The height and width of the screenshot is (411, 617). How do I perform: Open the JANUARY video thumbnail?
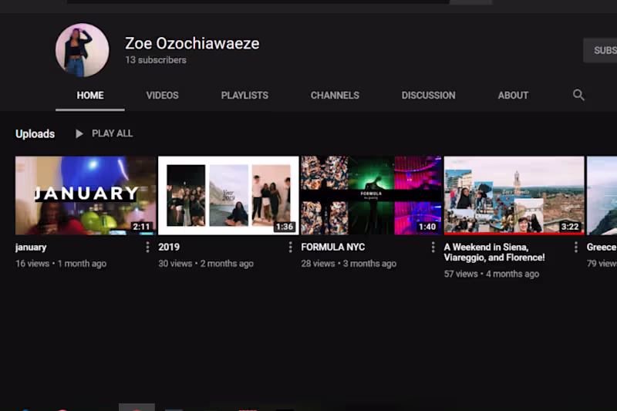click(86, 195)
